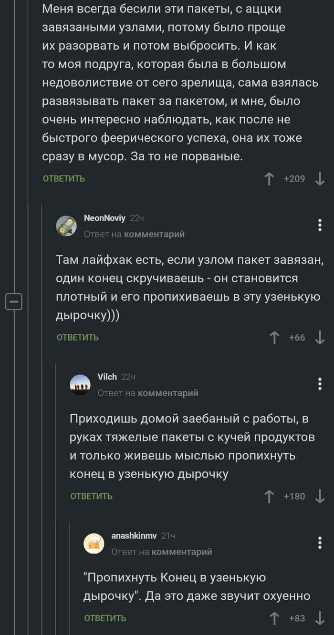Reply to Vilch's comment
Screen dimensions: 334x635
click(92, 496)
